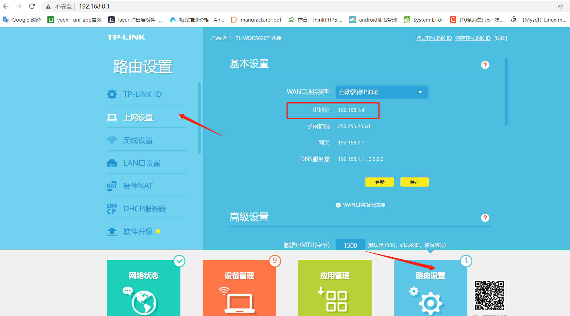
Task: Click the TP-LINK logo
Action: (x=126, y=37)
